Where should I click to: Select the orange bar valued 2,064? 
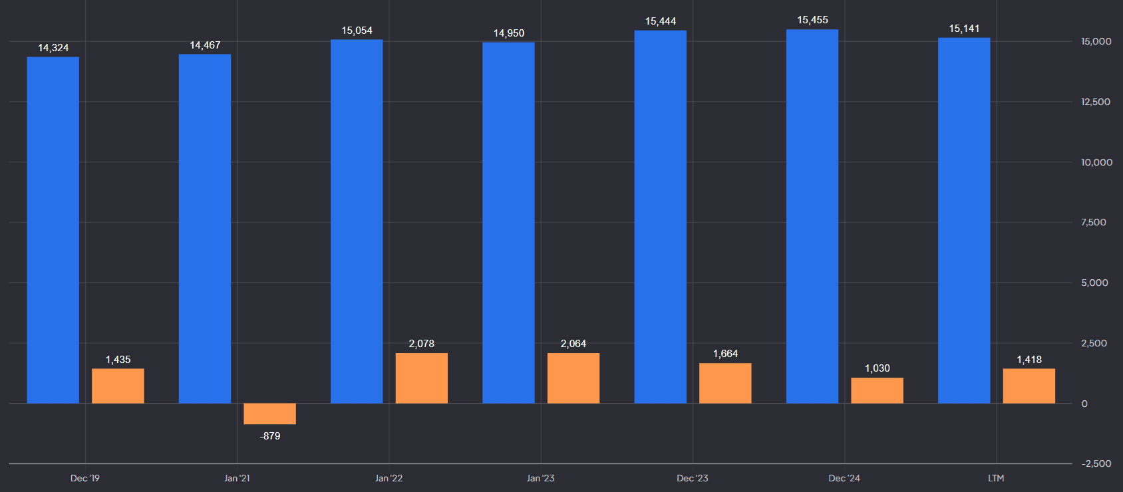pos(573,378)
